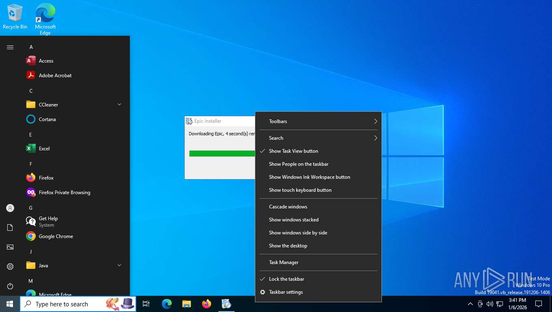This screenshot has width=552, height=312.
Task: Open Edge from the taskbar
Action: click(167, 304)
